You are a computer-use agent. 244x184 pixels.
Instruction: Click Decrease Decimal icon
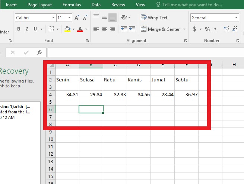tap(235, 29)
